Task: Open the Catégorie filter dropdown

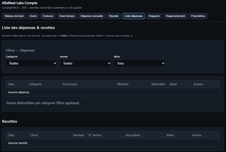Action: 32,63
